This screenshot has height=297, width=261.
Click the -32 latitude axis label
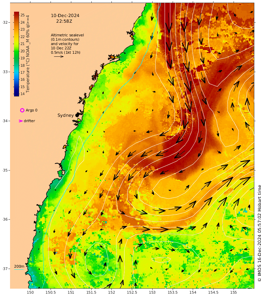pos(5,23)
